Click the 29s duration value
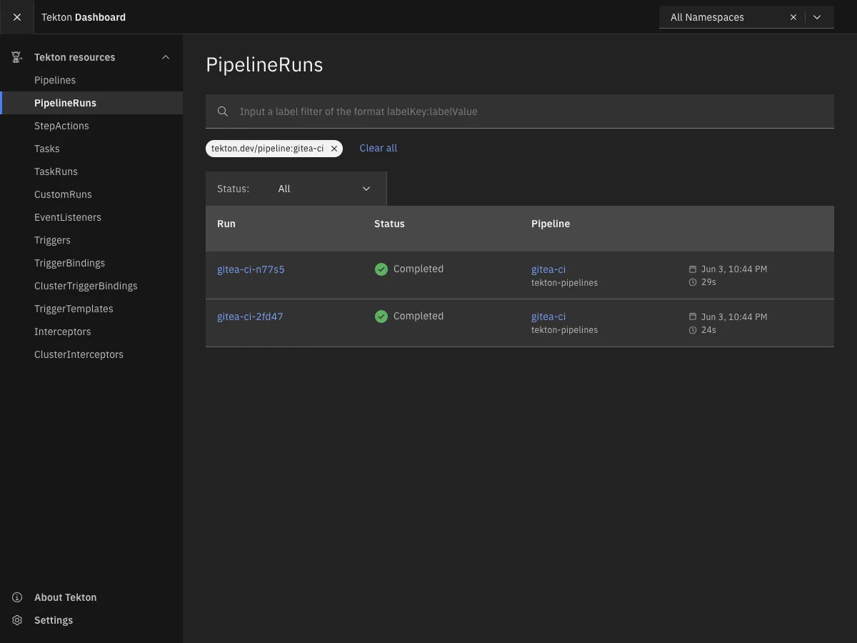The width and height of the screenshot is (857, 643). click(708, 283)
